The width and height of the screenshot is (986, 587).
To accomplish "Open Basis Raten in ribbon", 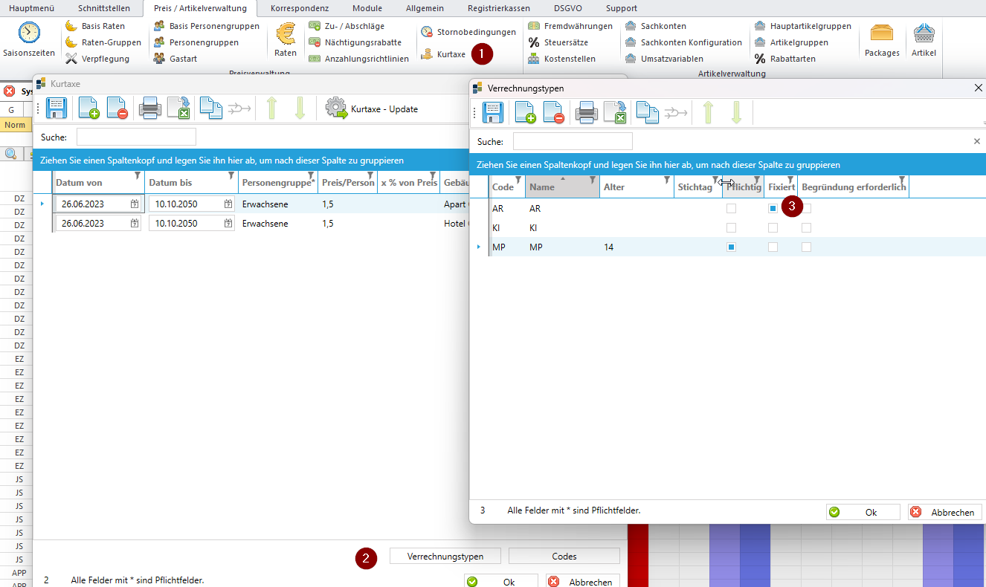I will 95,26.
